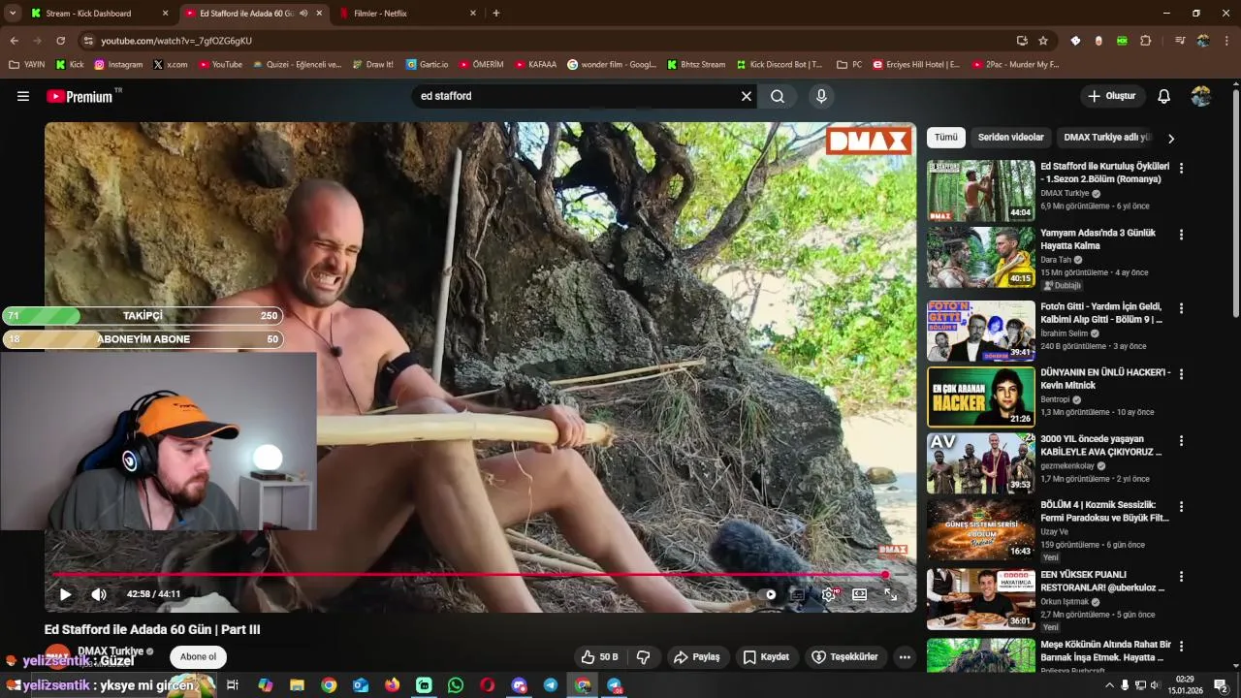
Task: Go back in browser history
Action: [x=14, y=41]
